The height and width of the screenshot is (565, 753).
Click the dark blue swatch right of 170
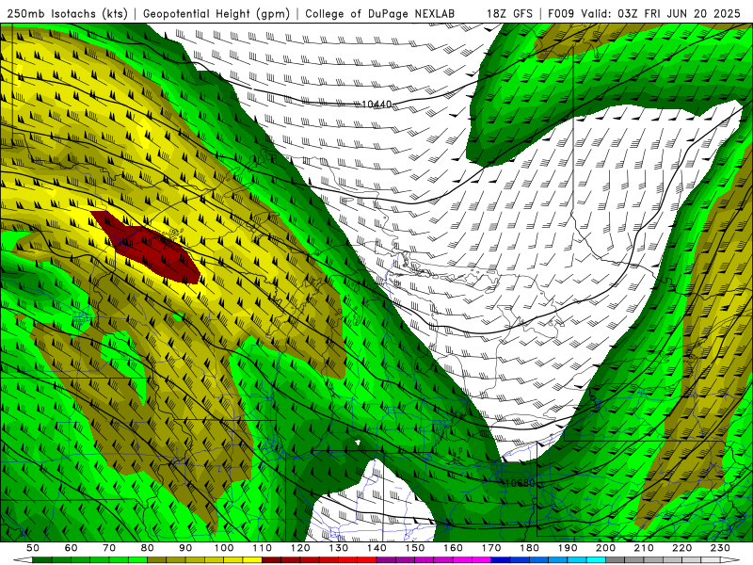tap(501, 560)
